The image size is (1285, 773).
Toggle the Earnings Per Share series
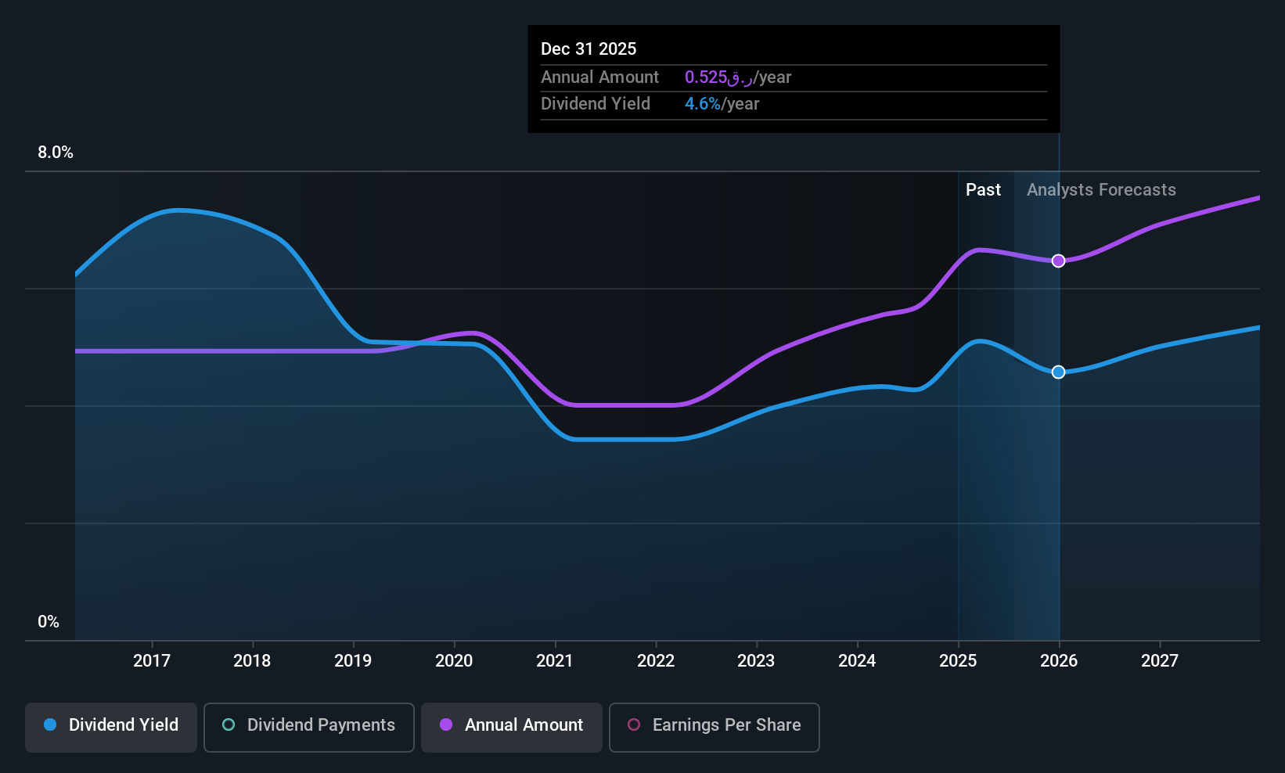coord(714,728)
